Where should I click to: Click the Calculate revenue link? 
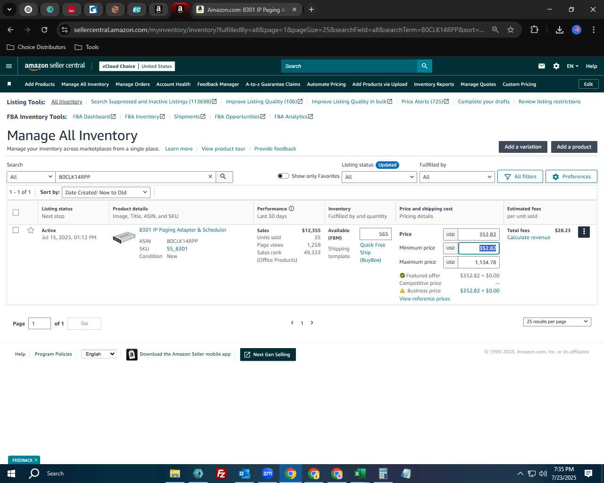(x=528, y=237)
